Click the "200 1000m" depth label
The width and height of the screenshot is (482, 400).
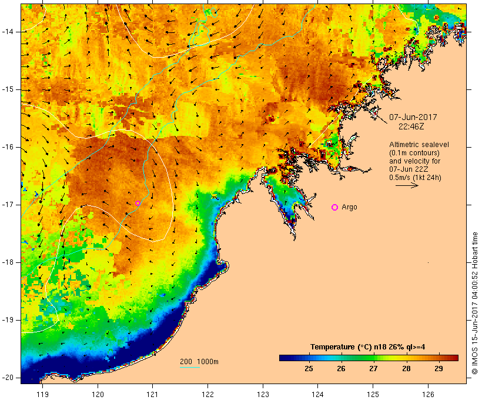[199, 362]
